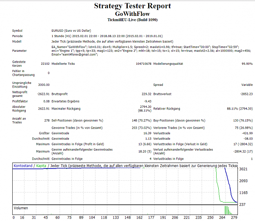The width and height of the screenshot is (255, 221).
Task: Select the Modellierte Ticks label
Action: click(63, 64)
